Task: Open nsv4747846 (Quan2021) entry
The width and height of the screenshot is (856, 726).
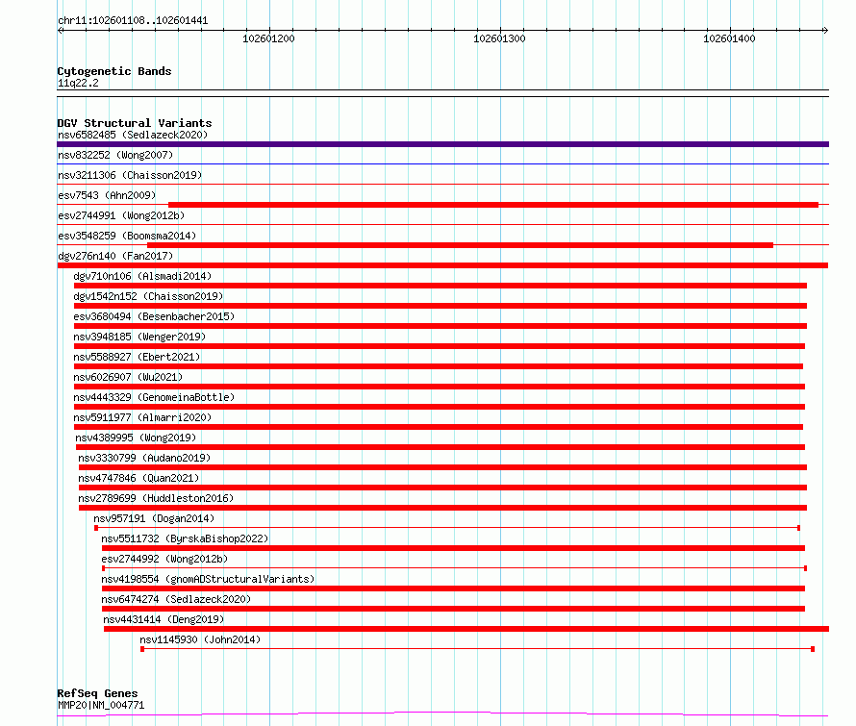Action: coord(138,478)
